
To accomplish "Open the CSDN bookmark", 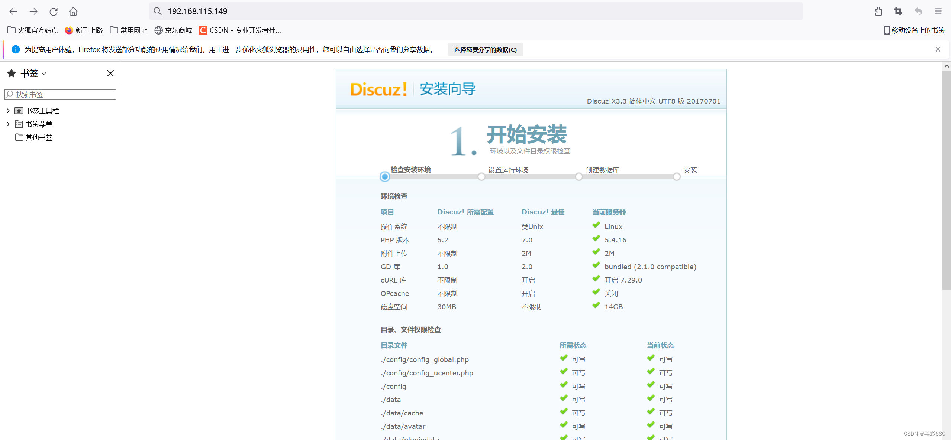I will (x=240, y=30).
